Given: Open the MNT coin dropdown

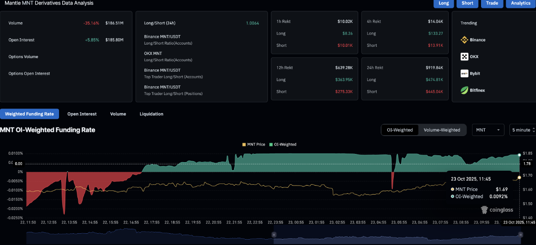Looking at the screenshot, I should (488, 130).
